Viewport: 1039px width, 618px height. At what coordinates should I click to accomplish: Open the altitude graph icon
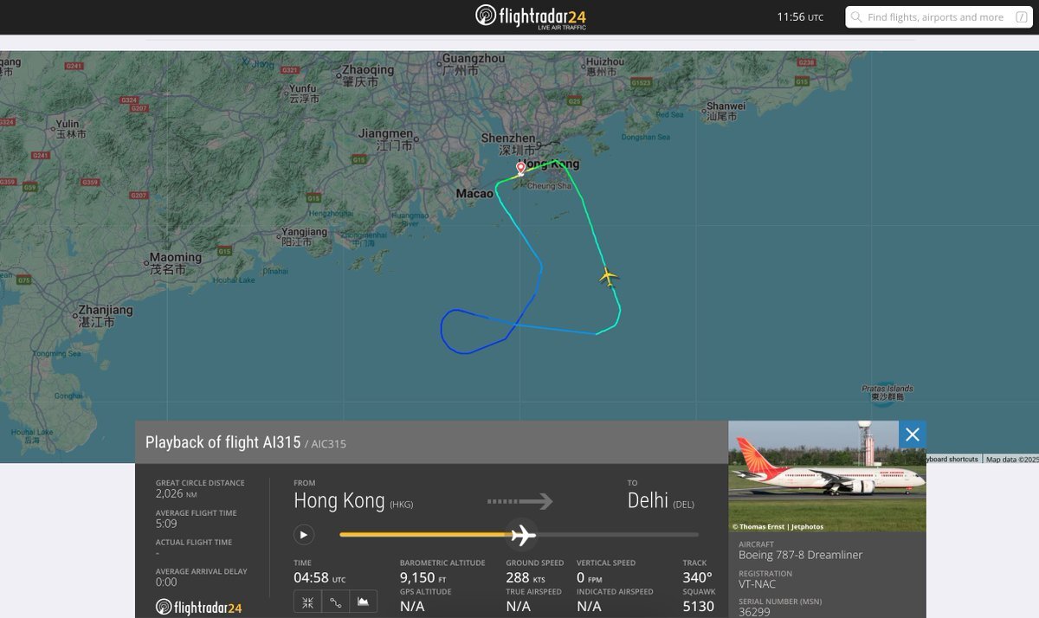tap(363, 602)
